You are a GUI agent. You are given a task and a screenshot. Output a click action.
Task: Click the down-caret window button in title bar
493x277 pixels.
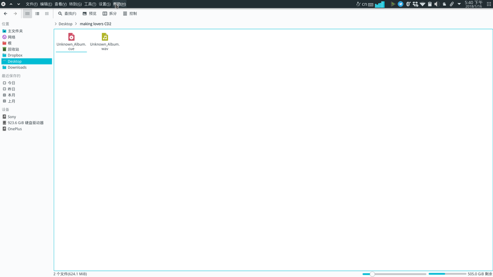(x=18, y=4)
